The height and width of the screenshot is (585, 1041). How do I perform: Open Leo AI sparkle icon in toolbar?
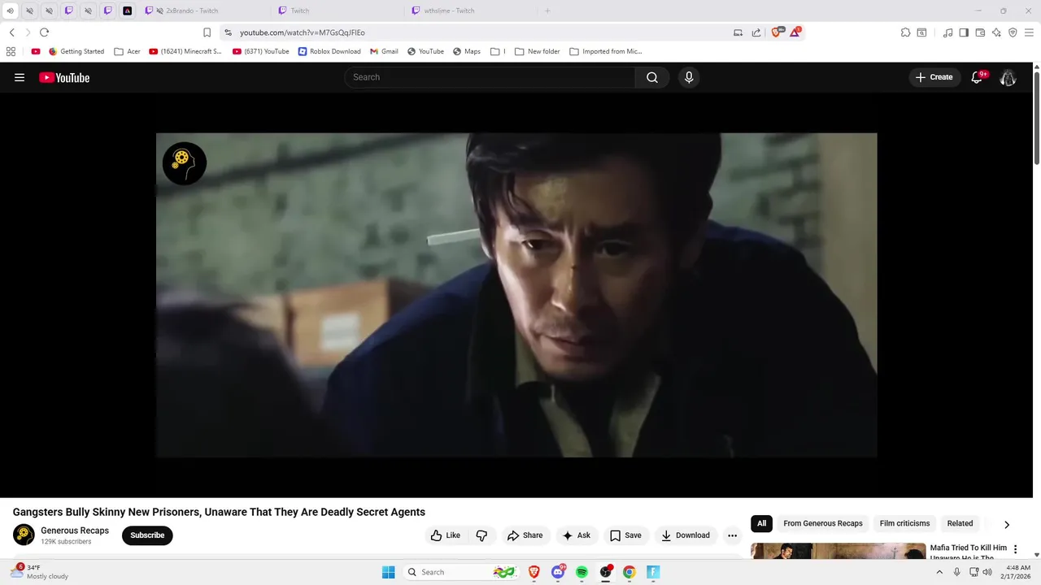click(x=996, y=32)
